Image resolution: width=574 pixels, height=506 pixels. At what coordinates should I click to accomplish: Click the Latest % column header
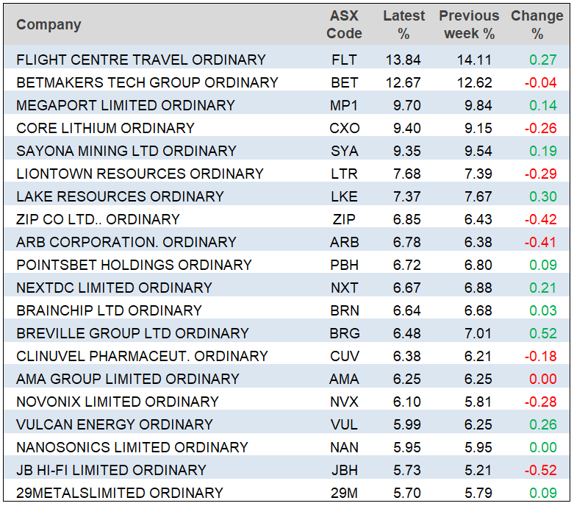(403, 25)
